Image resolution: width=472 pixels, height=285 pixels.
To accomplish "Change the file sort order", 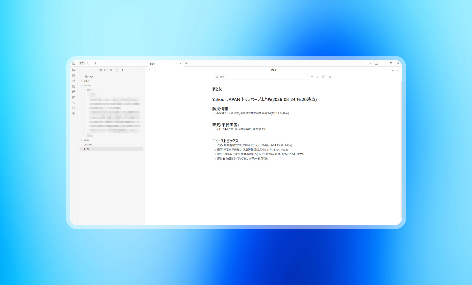I will click(x=111, y=70).
